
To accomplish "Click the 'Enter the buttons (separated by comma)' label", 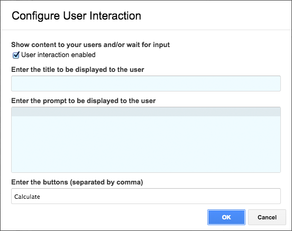I will [x=77, y=182].
